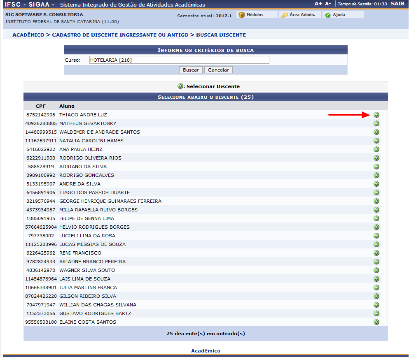Screen dimensions: 409x357
Task: Open the Módulos menu
Action: point(255,15)
